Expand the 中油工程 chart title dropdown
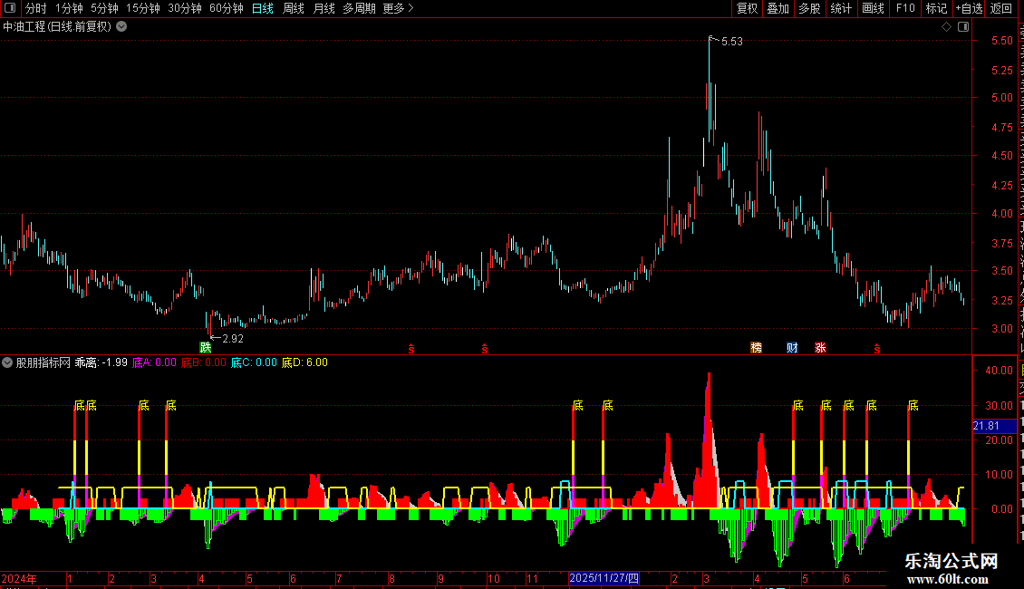 [121, 27]
